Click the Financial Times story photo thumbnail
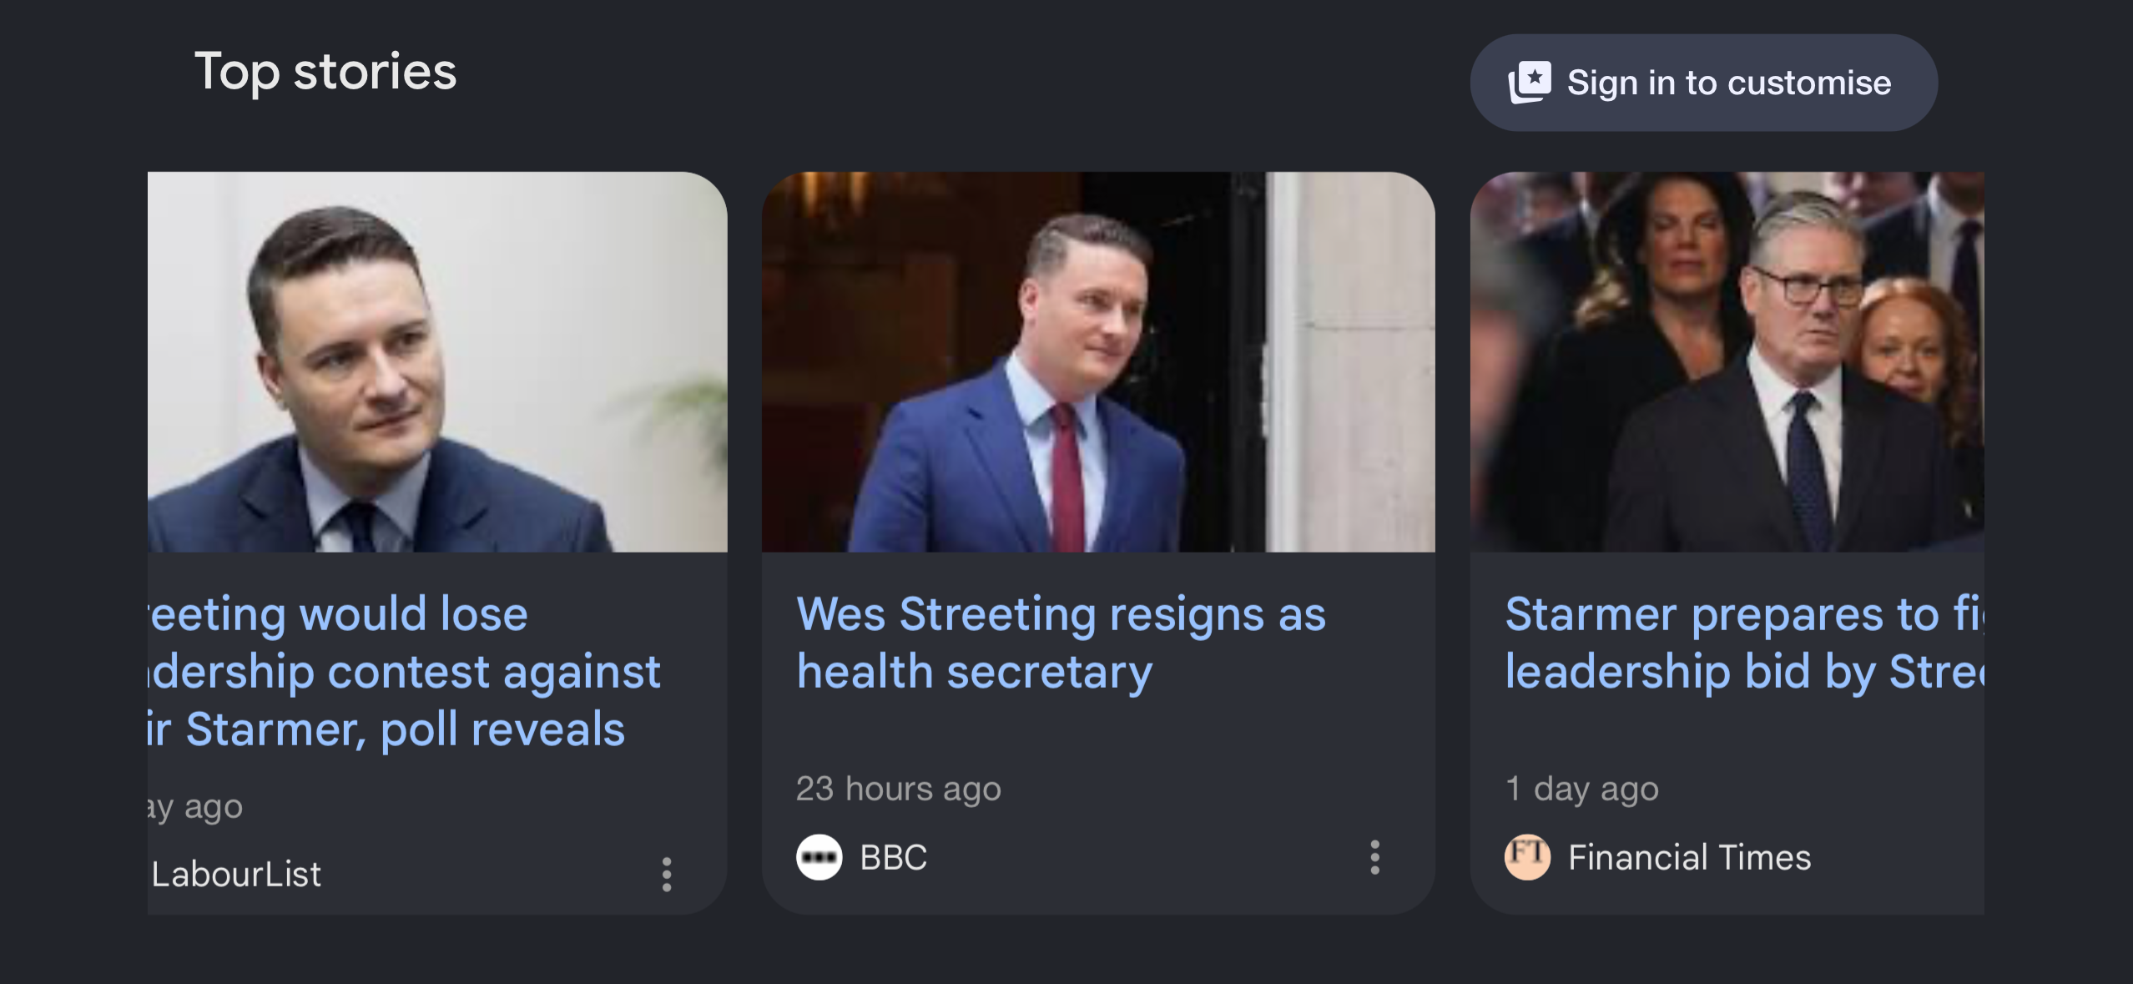The image size is (2133, 984). pyautogui.click(x=1727, y=361)
